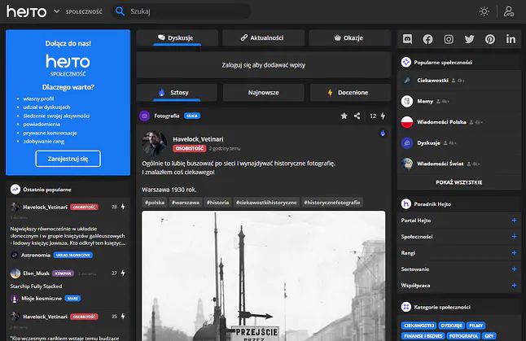The image size is (526, 341).
Task: Open the Facebook social icon
Action: tap(427, 39)
